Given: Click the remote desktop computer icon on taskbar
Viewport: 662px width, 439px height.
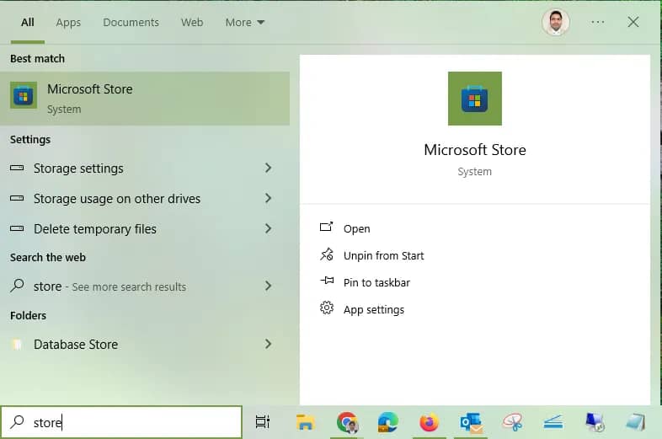Looking at the screenshot, I should [x=595, y=422].
